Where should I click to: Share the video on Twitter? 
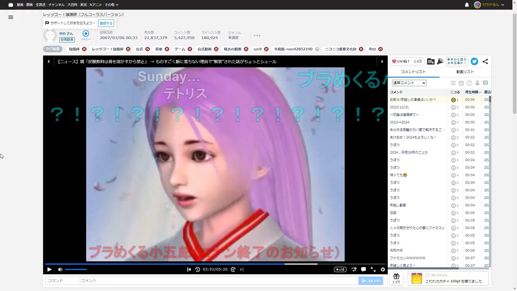coord(474,61)
